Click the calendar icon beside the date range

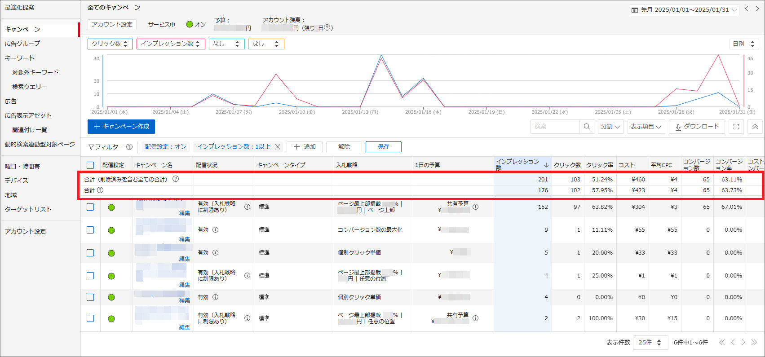pos(635,10)
